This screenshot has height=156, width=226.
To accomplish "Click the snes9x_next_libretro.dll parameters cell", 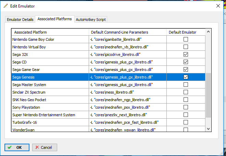I will tap(128, 115).
